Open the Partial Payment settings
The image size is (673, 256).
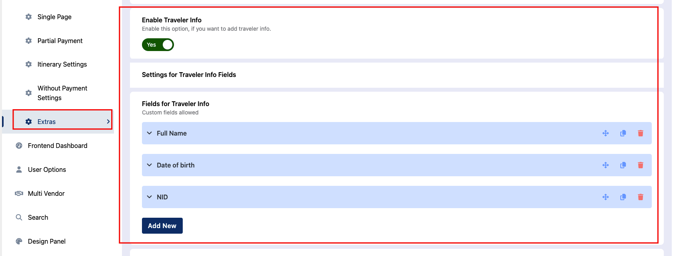pos(60,41)
